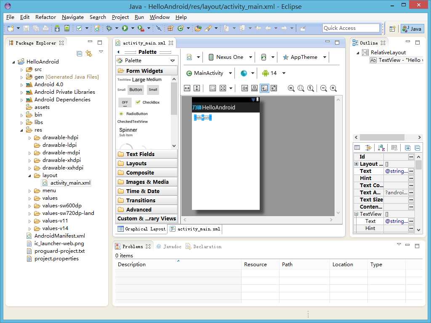The width and height of the screenshot is (431, 323).
Task: Click the Java perspective button
Action: tap(412, 29)
